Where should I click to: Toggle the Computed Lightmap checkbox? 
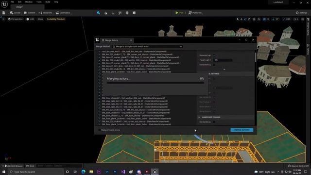[x=214, y=65]
